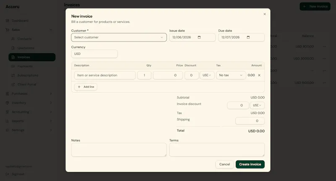Viewport: 336px width, 181px height.
Task: Click the Dashboard sidebar icon
Action: pyautogui.click(x=8, y=21)
